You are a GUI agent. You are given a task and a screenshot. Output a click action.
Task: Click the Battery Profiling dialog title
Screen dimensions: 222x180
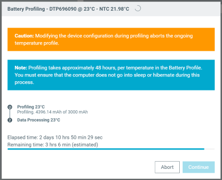coord(68,9)
